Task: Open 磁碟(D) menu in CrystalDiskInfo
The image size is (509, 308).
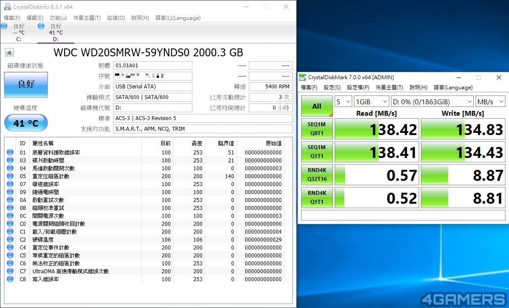Action: coord(116,18)
